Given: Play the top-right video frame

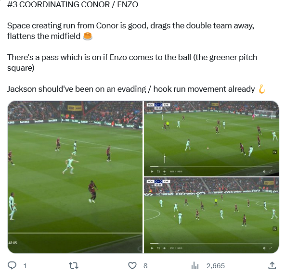Looking at the screenshot, I should click(x=152, y=172).
